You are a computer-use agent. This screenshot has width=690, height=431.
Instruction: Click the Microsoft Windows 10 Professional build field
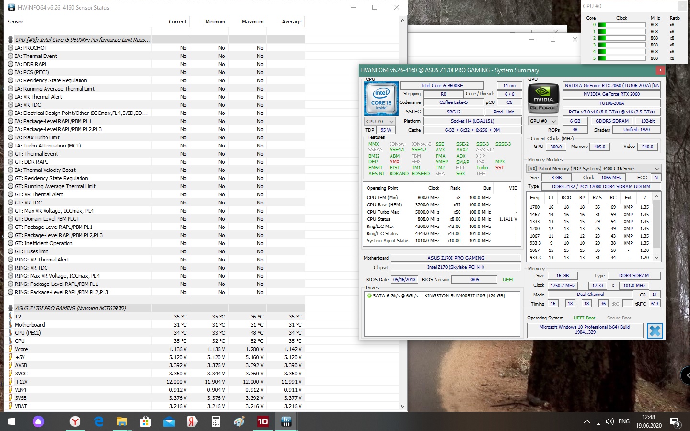[x=585, y=329]
